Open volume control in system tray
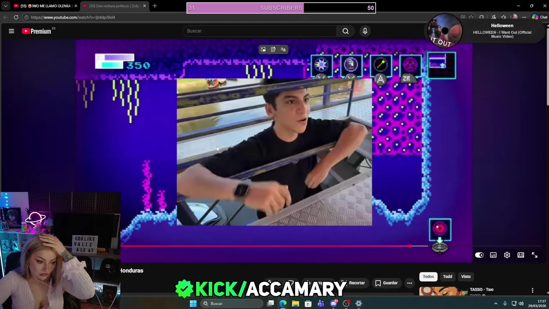Image resolution: width=549 pixels, height=309 pixels. [x=521, y=303]
